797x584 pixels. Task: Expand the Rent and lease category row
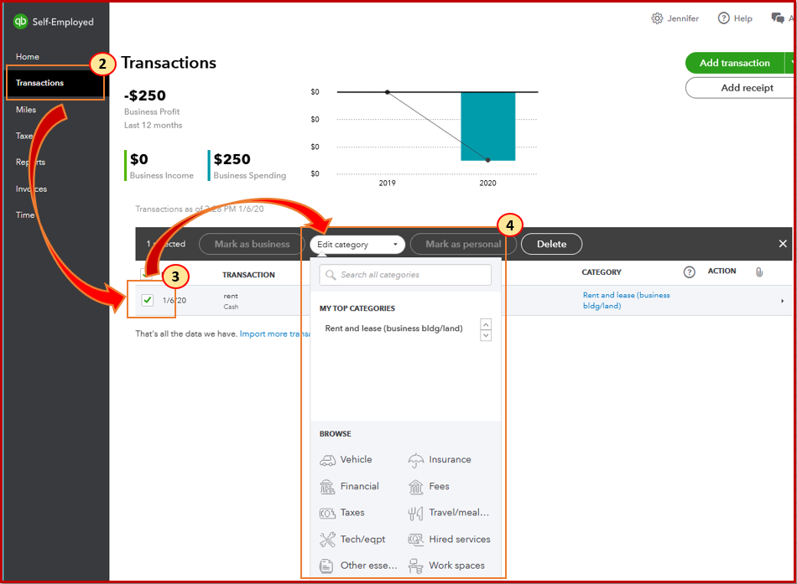(782, 300)
